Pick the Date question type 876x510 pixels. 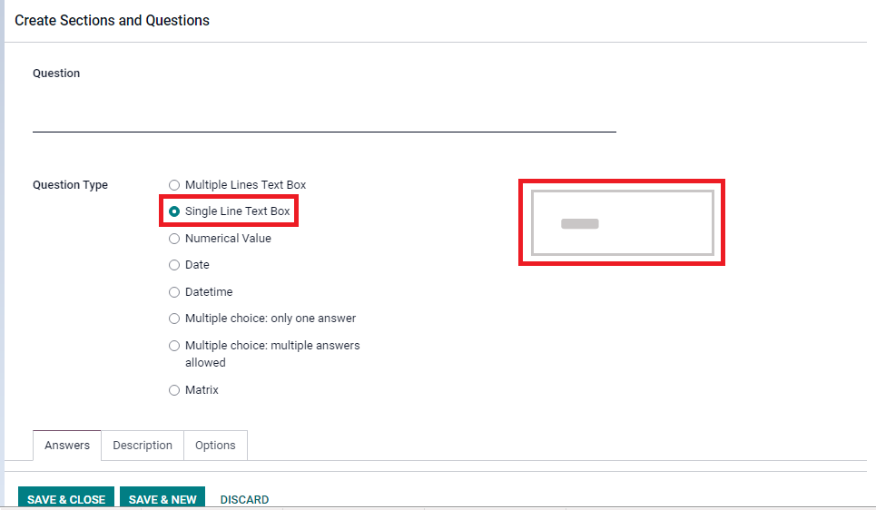[x=174, y=265]
